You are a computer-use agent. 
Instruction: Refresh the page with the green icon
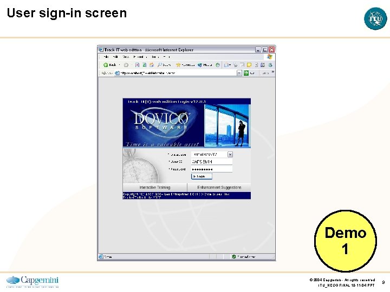point(144,65)
